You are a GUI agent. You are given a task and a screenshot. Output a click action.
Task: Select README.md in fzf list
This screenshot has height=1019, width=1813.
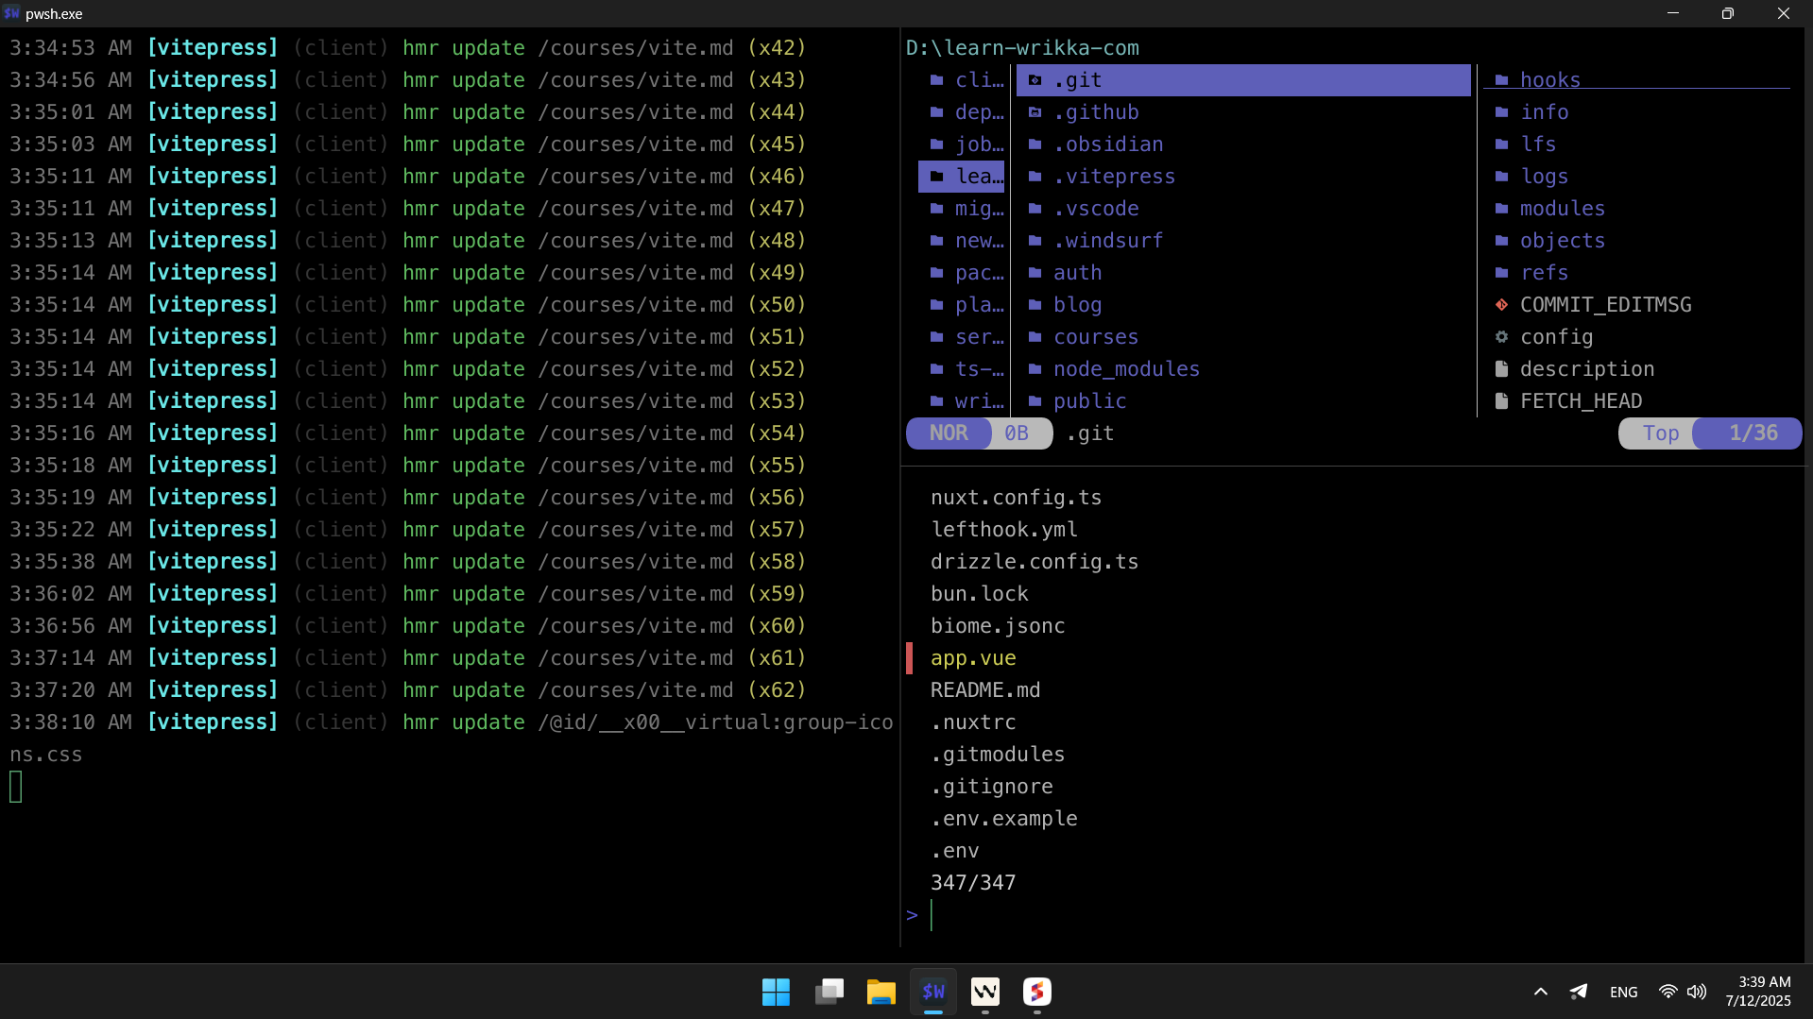coord(985,690)
